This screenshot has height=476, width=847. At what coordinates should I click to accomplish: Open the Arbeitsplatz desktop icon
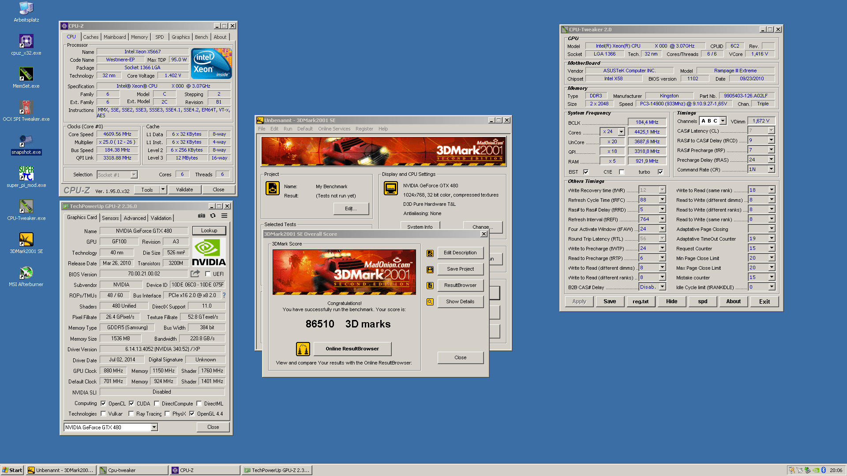tap(26, 11)
